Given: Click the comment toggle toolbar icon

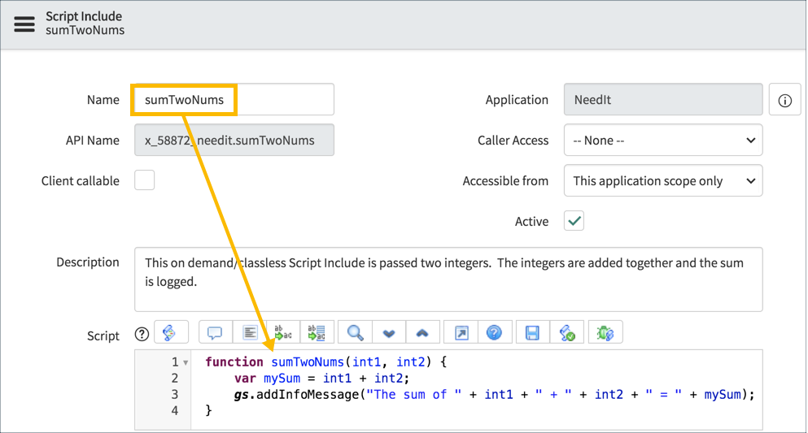Looking at the screenshot, I should (x=215, y=333).
